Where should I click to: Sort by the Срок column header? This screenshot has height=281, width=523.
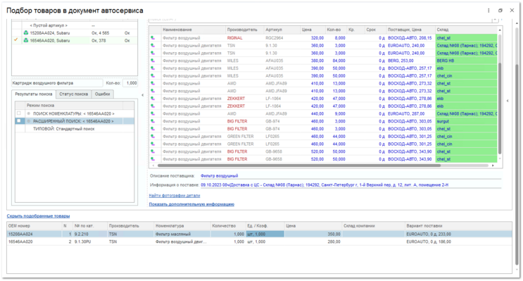click(x=375, y=30)
